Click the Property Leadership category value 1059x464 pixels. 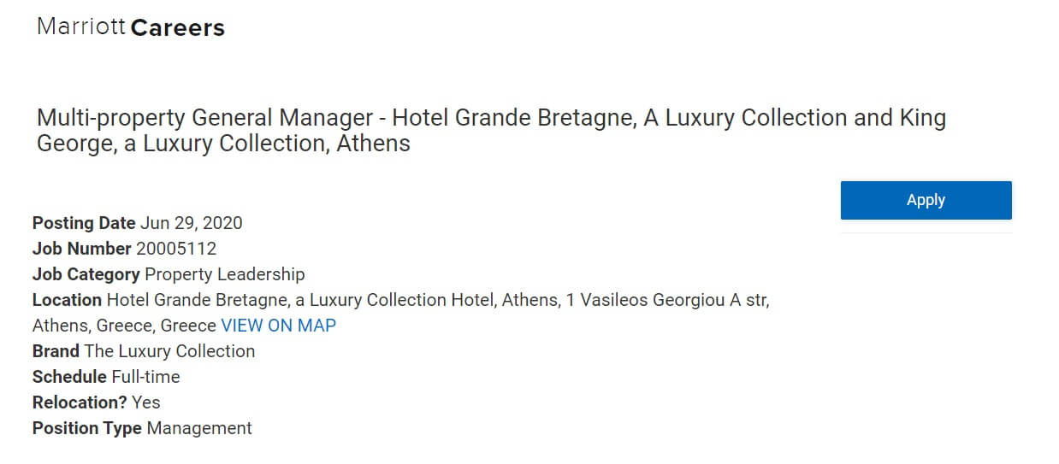pos(225,274)
